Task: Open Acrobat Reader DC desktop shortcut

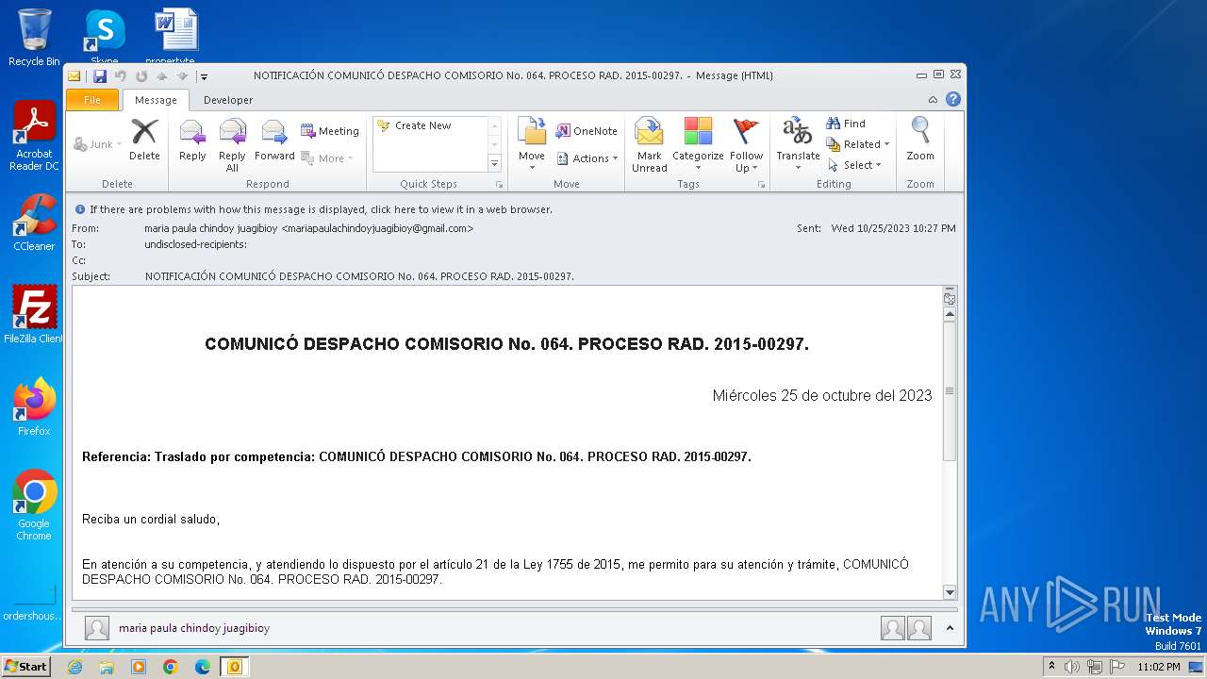Action: (34, 137)
